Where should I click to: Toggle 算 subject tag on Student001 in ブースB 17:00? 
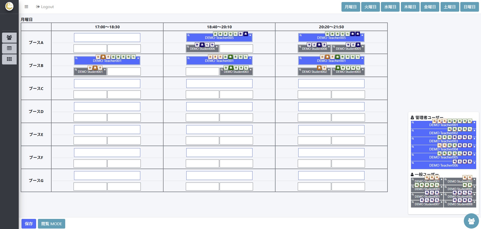click(95, 68)
